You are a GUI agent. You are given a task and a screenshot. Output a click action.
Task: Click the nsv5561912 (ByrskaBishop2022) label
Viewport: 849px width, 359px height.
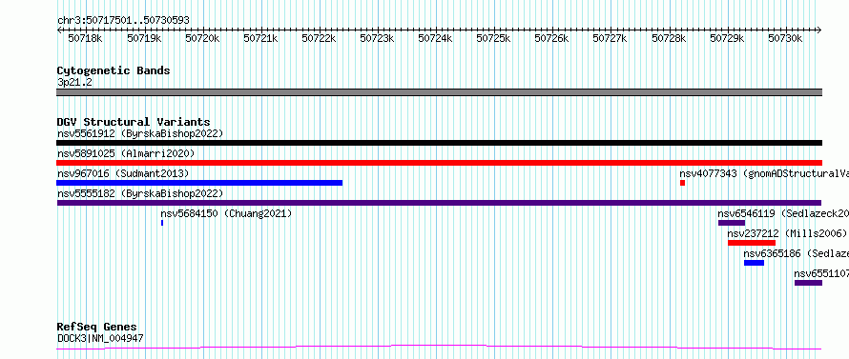point(140,133)
